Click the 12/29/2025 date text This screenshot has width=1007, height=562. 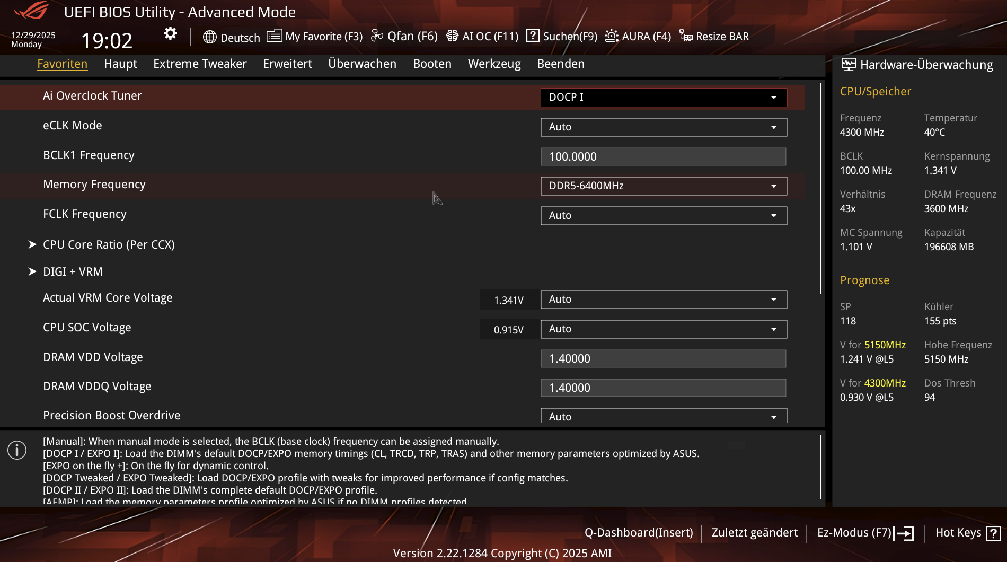[x=33, y=35]
